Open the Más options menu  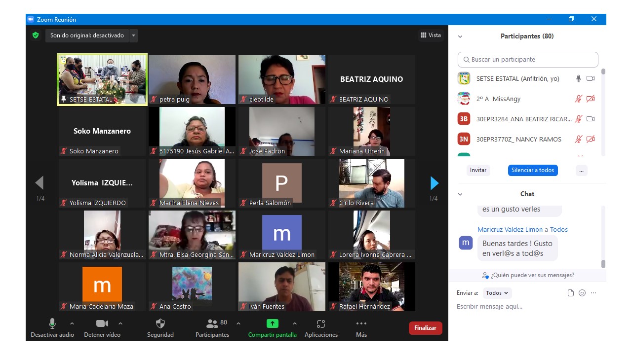coord(361,328)
